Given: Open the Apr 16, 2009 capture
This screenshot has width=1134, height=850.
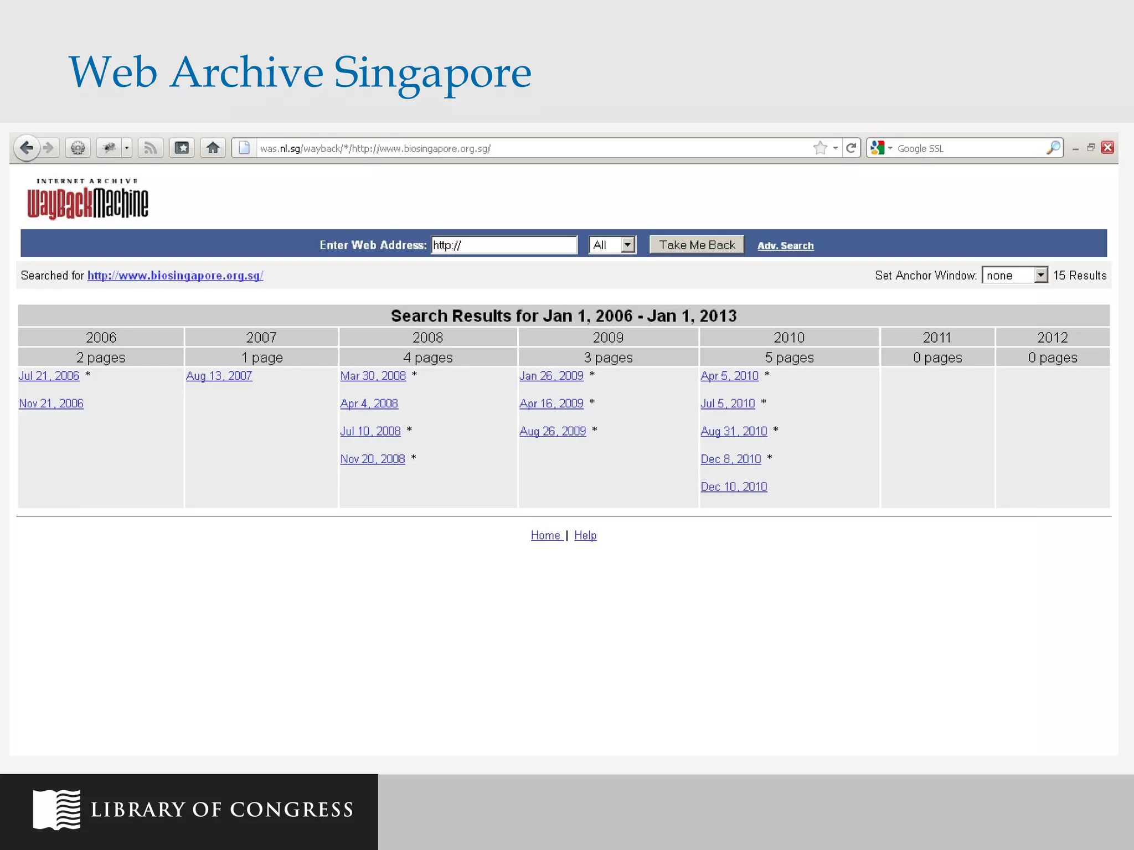Looking at the screenshot, I should point(551,403).
